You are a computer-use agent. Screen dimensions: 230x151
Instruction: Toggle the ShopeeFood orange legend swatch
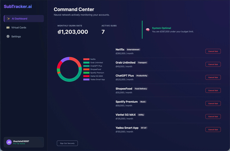coord(86,69)
